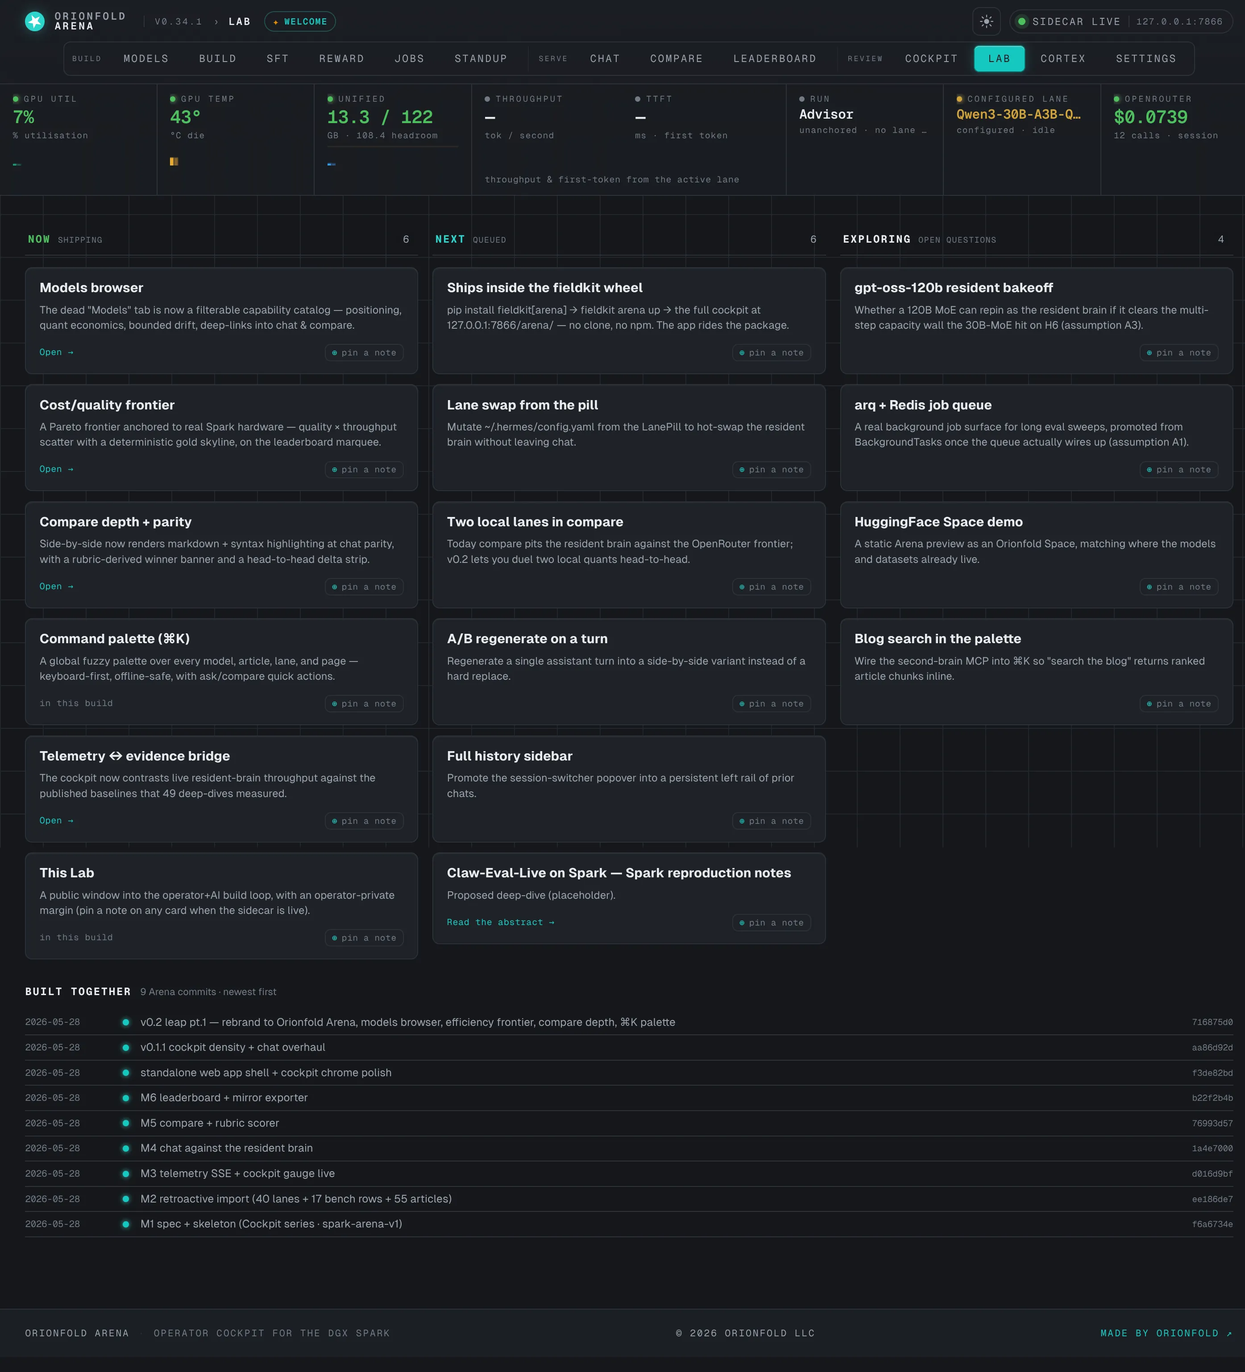1245x1372 pixels.
Task: Click commit 'v0.1.1 cockpit density + chat overhaul'
Action: click(233, 1047)
